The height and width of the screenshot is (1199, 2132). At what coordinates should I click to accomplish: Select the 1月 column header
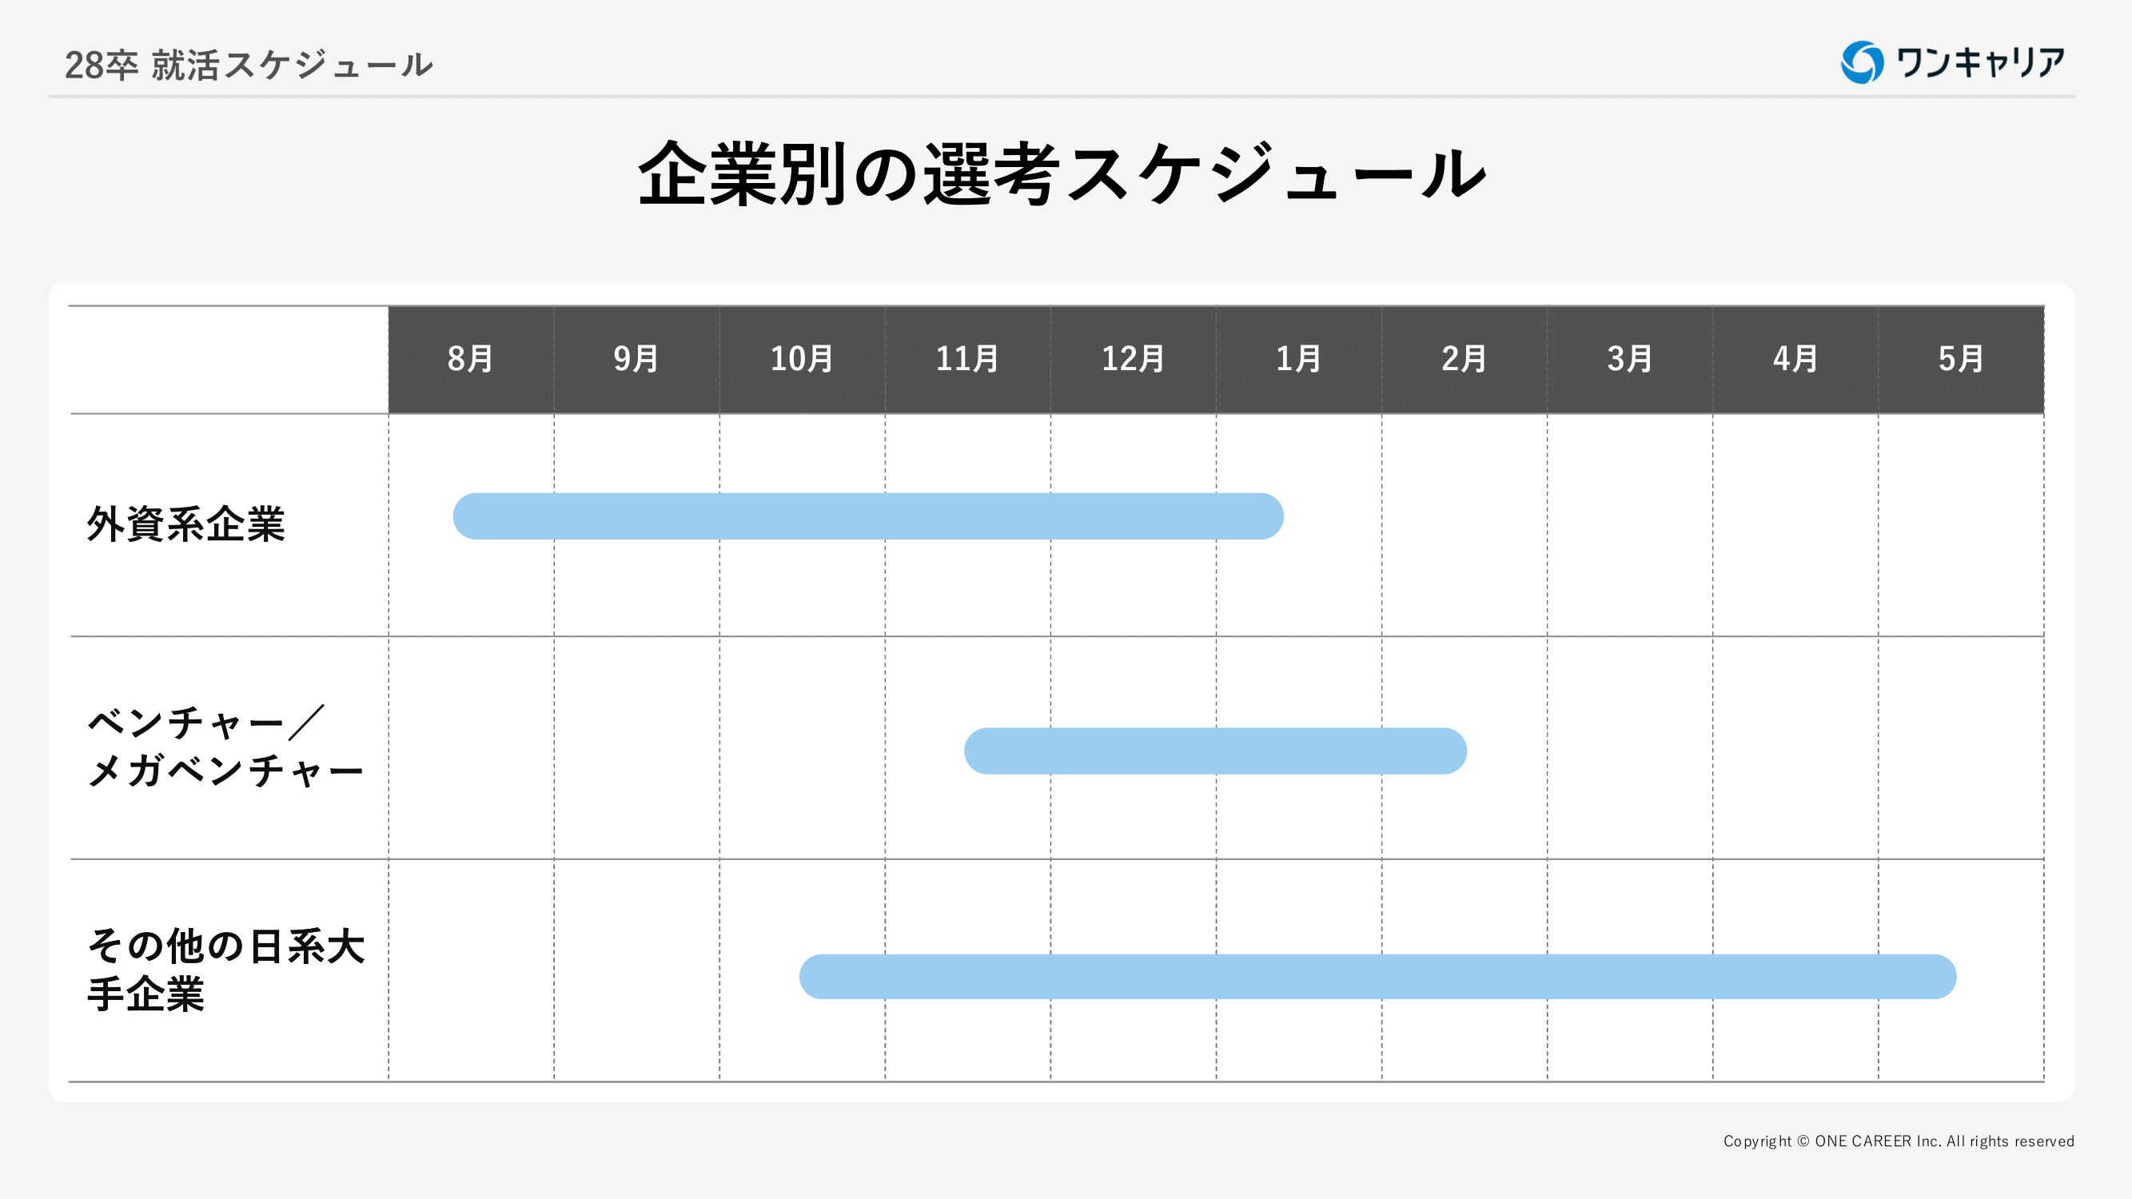click(1298, 359)
